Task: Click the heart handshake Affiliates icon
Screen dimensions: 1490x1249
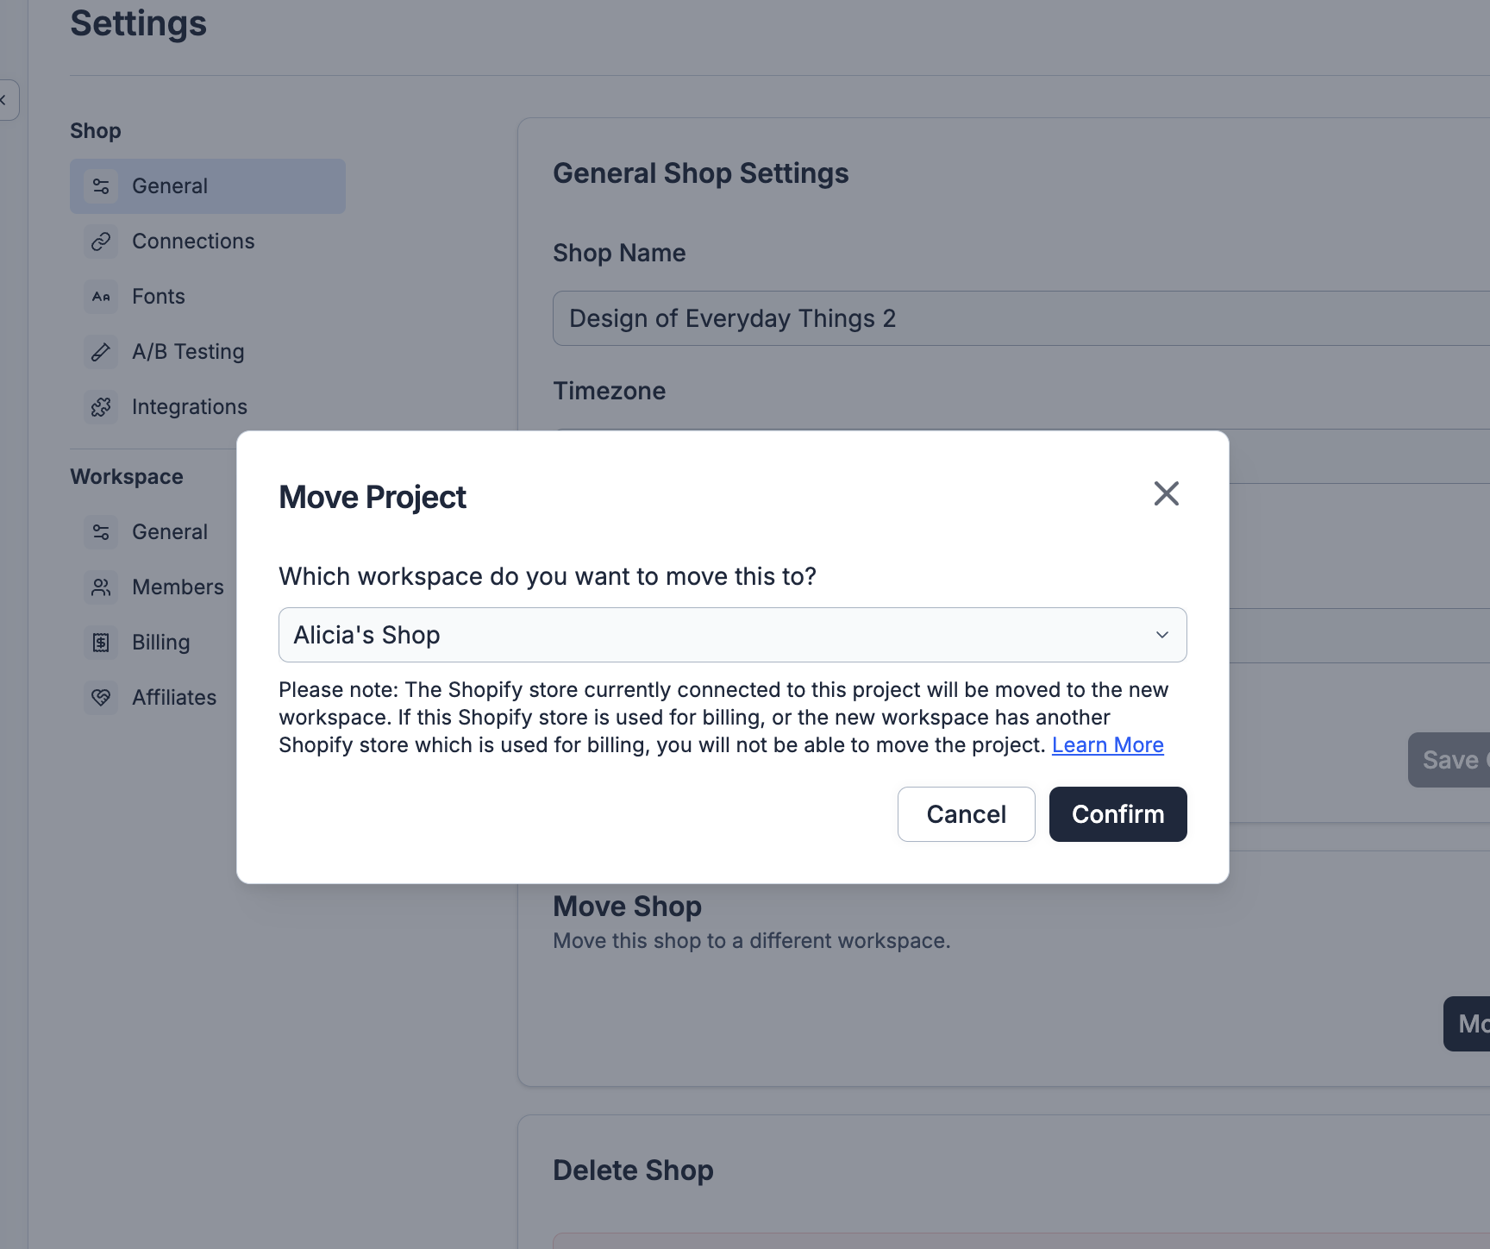Action: coord(101,698)
